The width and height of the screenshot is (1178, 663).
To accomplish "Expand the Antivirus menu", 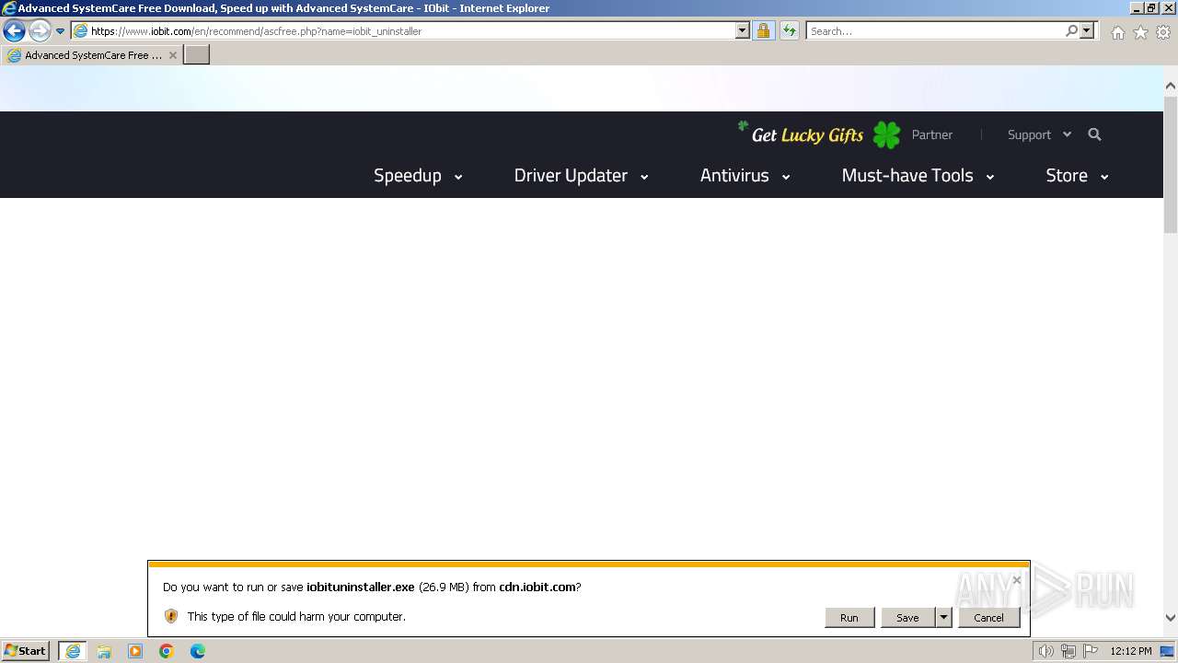I will tap(745, 175).
